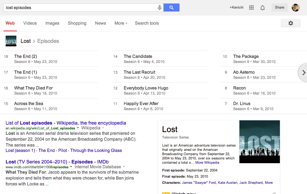The height and width of the screenshot is (194, 307).
Task: Open Search tools options
Action: pyautogui.click(x=147, y=23)
